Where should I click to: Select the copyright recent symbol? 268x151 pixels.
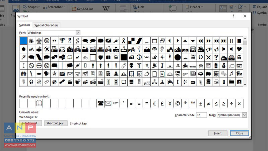pyautogui.click(x=178, y=103)
